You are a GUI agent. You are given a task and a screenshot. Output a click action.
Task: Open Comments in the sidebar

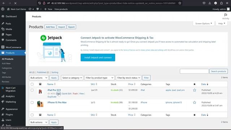click(11, 40)
